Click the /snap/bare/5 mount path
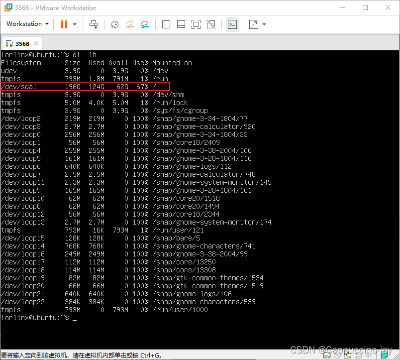The image size is (400, 360). click(x=176, y=238)
